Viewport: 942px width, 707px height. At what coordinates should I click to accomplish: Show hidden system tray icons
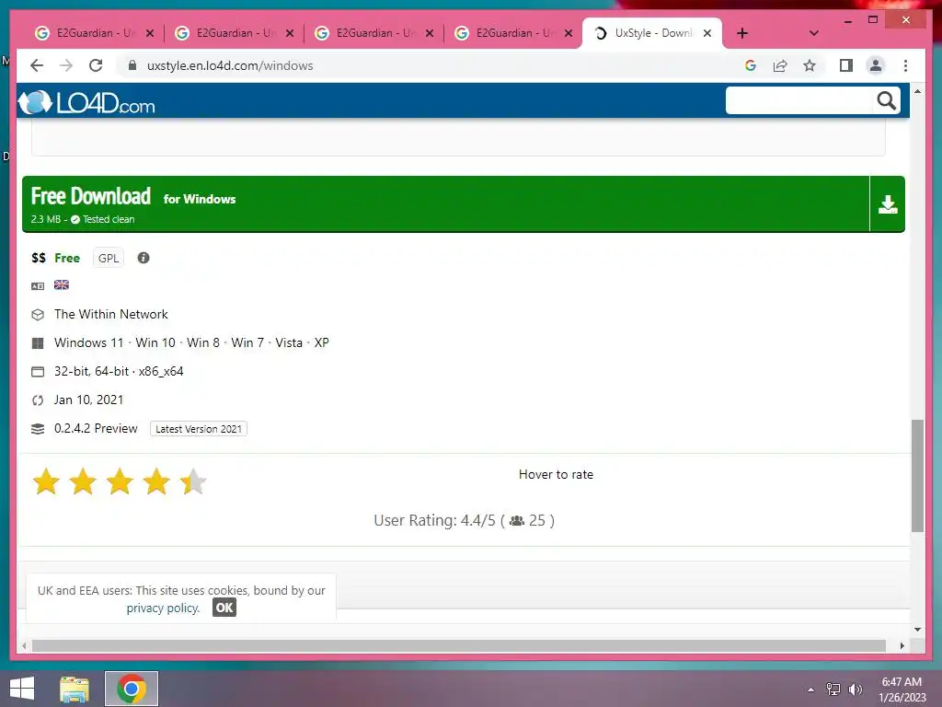tap(811, 690)
